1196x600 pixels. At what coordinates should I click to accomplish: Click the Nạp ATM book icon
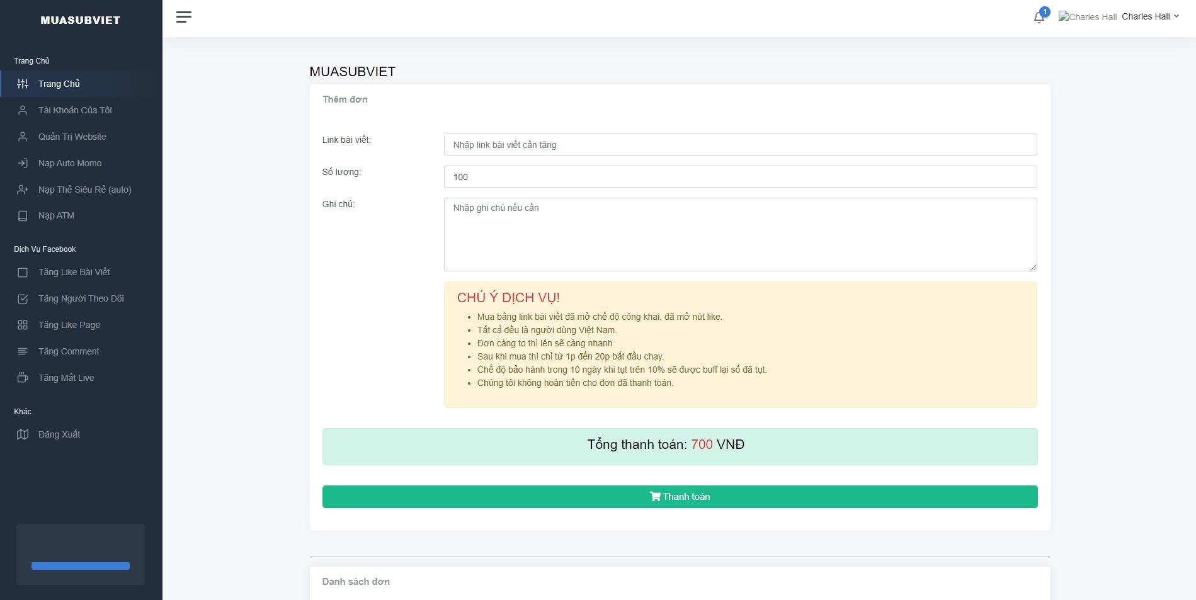tap(23, 216)
